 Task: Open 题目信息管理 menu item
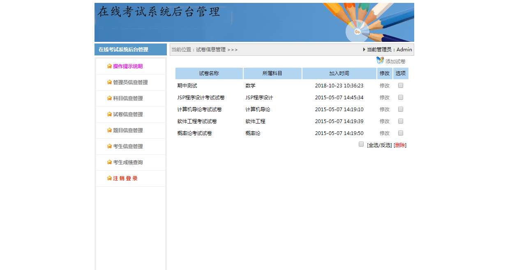128,130
